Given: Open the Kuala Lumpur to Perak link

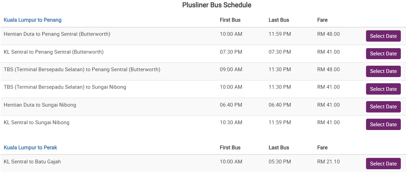Looking at the screenshot, I should coord(30,148).
